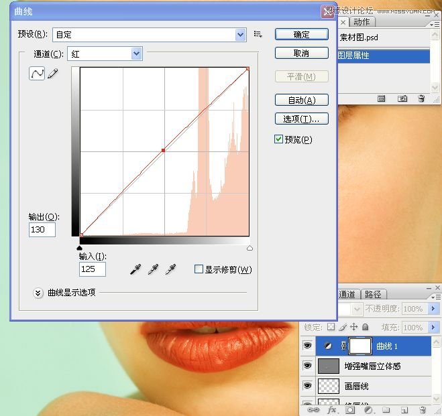
Task: Open the preset options menu icon
Action: [x=258, y=34]
